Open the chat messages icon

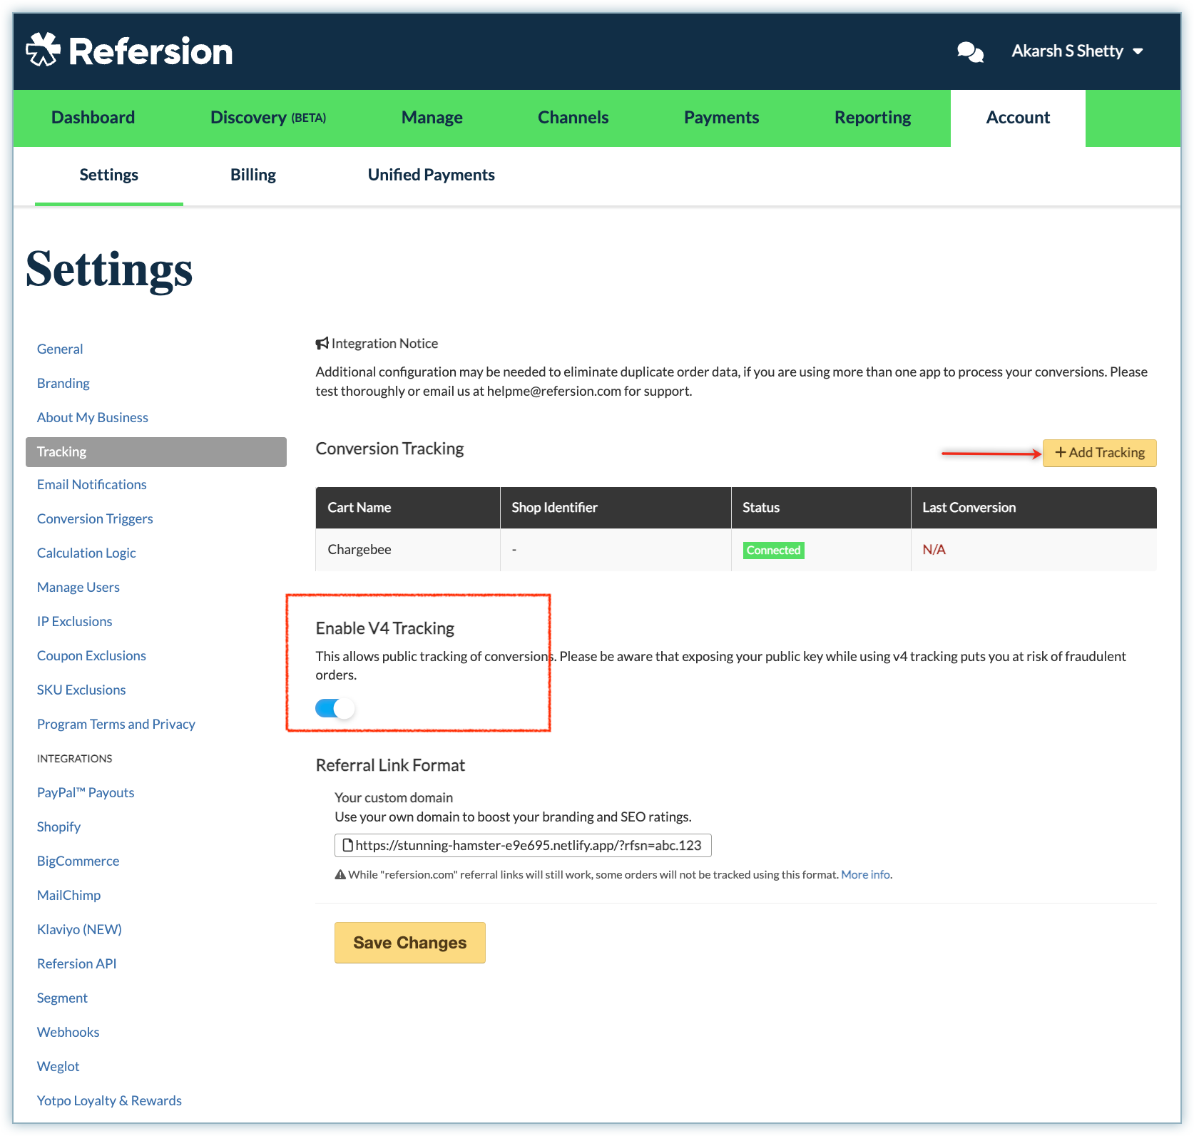coord(970,52)
